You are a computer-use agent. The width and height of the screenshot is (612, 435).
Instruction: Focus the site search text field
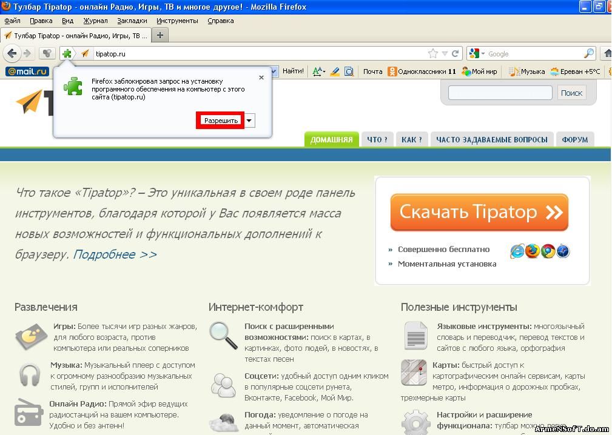tap(500, 93)
